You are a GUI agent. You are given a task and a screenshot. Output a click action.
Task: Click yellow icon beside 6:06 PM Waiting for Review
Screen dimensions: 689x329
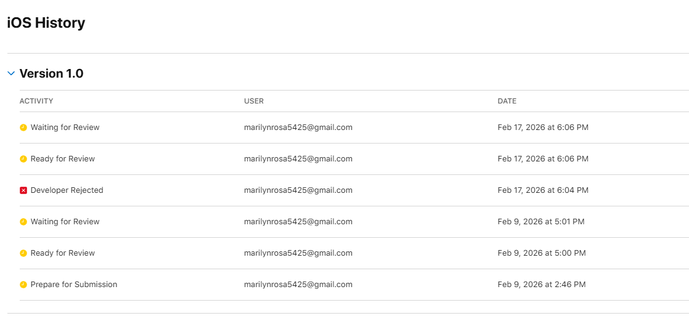pyautogui.click(x=23, y=128)
